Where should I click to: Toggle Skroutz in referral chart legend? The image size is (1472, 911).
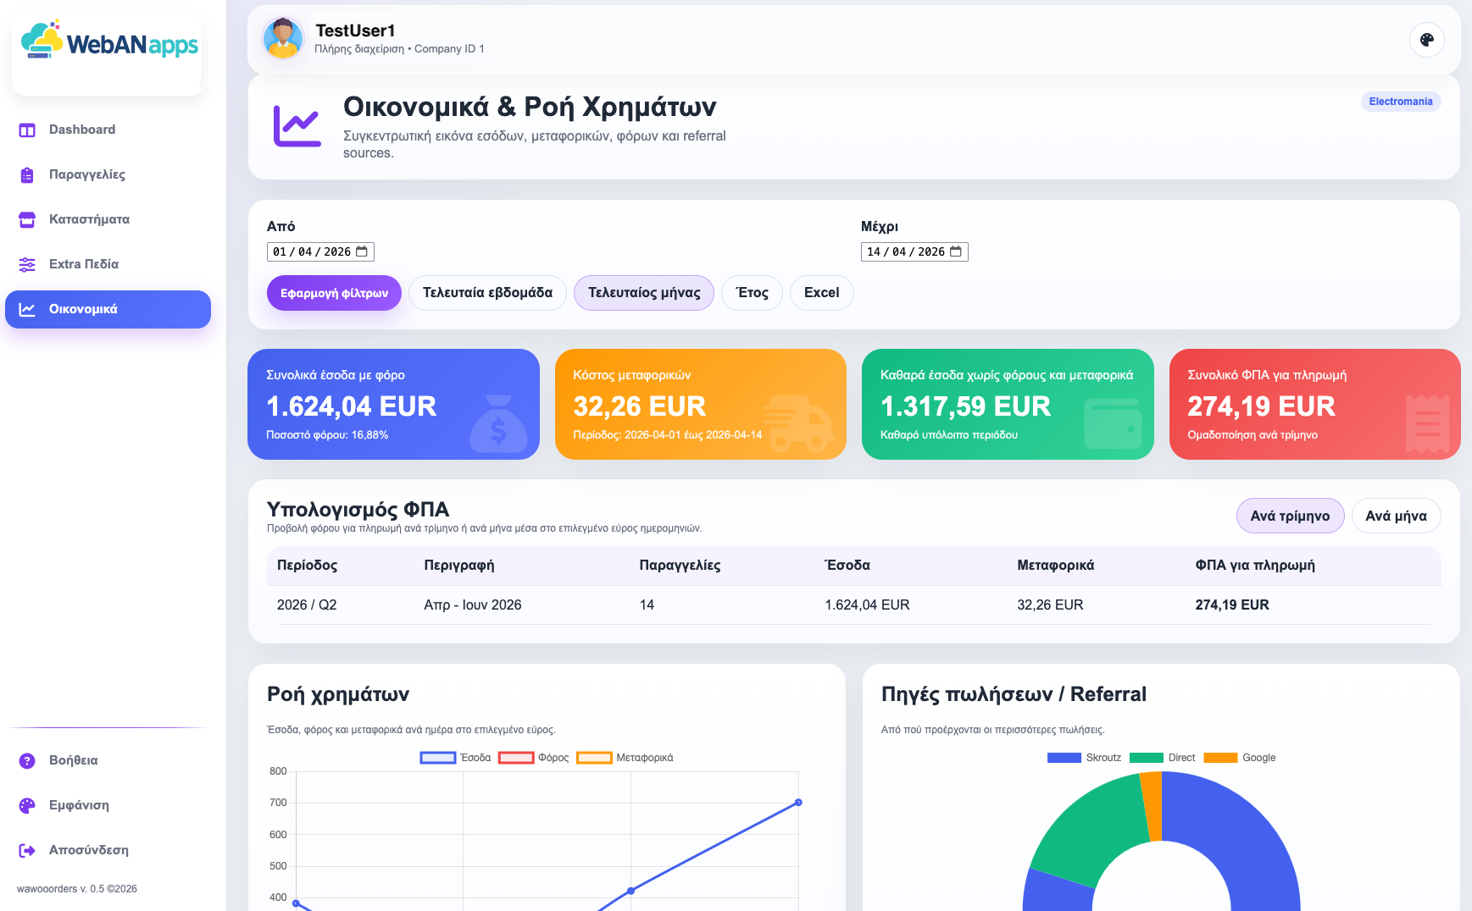1084,758
